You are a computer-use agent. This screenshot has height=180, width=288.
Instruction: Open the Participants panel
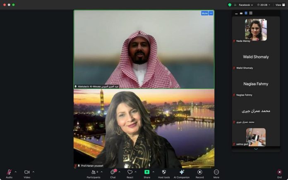coord(93,172)
